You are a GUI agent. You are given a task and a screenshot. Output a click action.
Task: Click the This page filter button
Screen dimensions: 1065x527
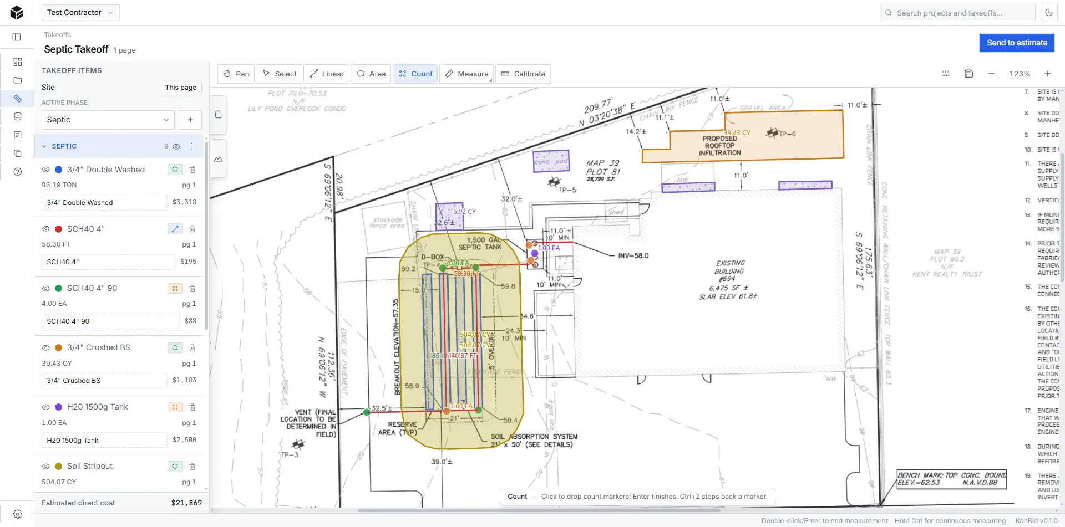tap(181, 88)
